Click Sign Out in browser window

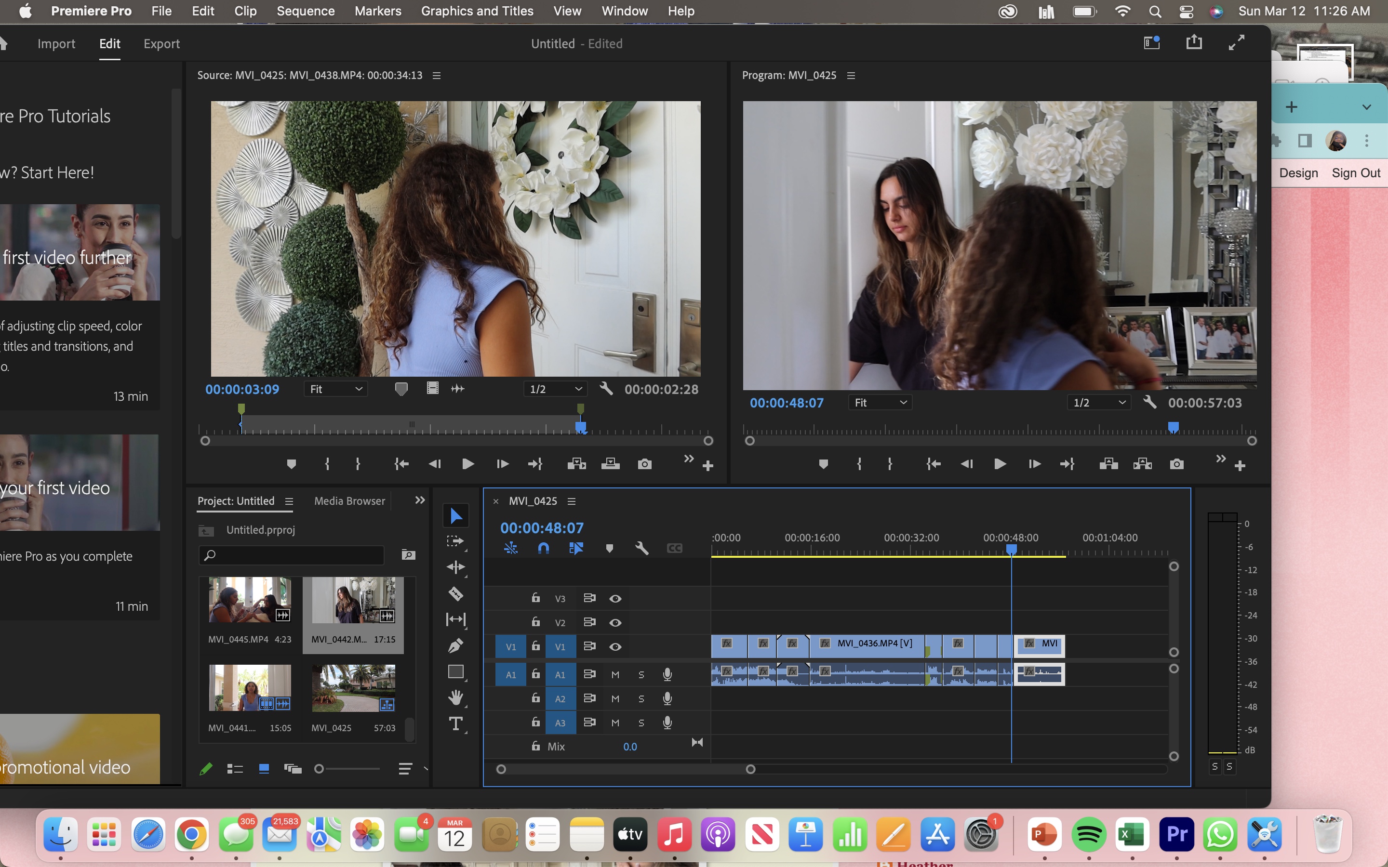pyautogui.click(x=1356, y=173)
